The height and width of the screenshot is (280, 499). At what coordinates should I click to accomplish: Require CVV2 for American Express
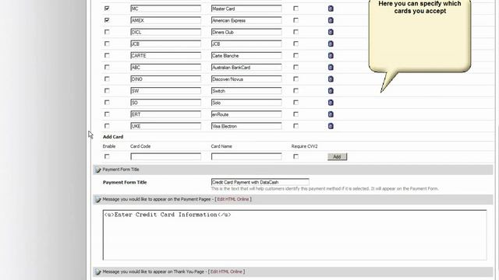pyautogui.click(x=296, y=20)
